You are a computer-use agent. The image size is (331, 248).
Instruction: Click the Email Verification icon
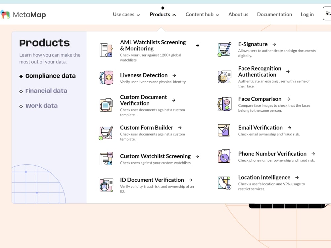click(224, 130)
